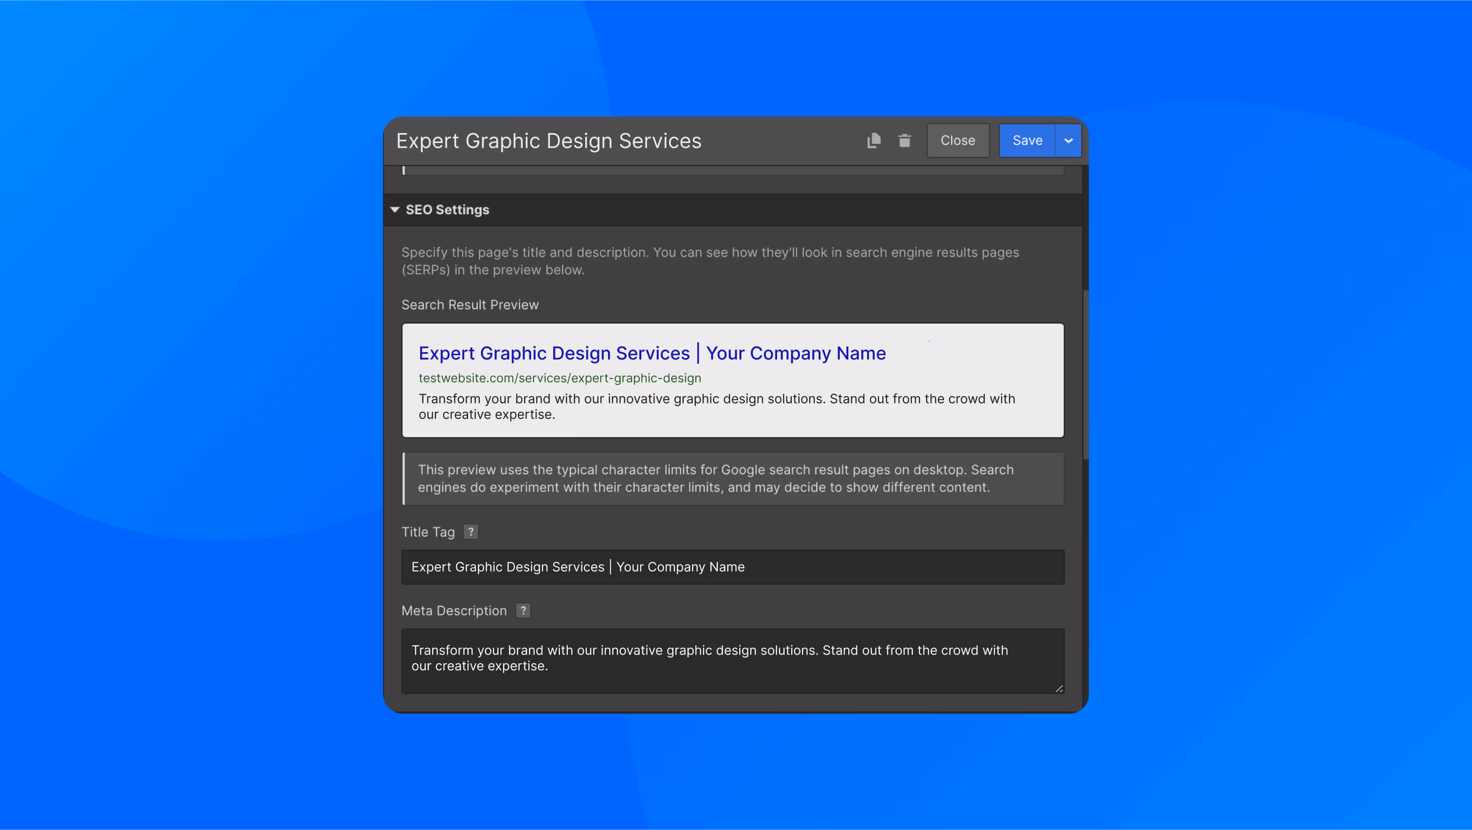Grab the Meta Description textarea resize handle
1472x830 pixels.
(x=1059, y=689)
